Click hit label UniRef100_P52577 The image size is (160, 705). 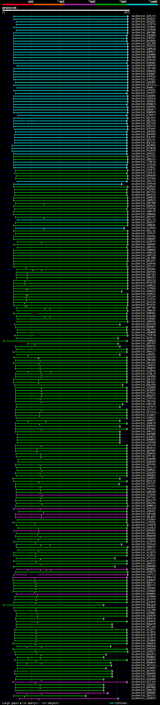143,93
